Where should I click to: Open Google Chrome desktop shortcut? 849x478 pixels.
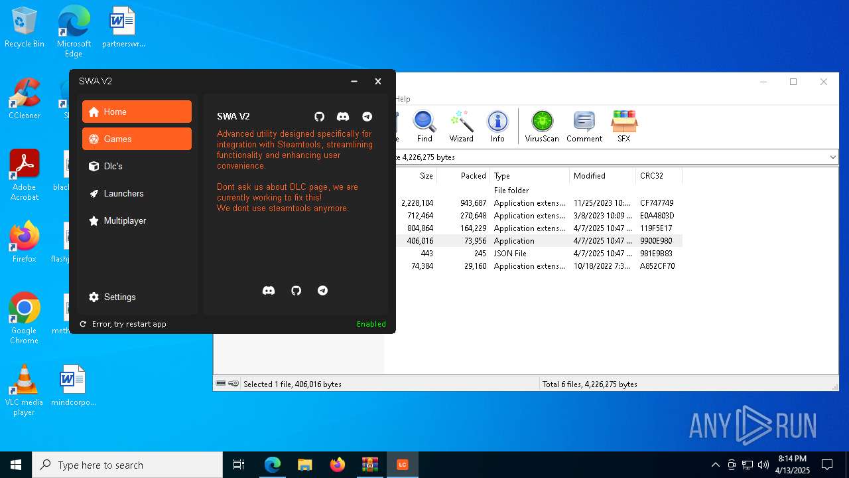click(25, 319)
